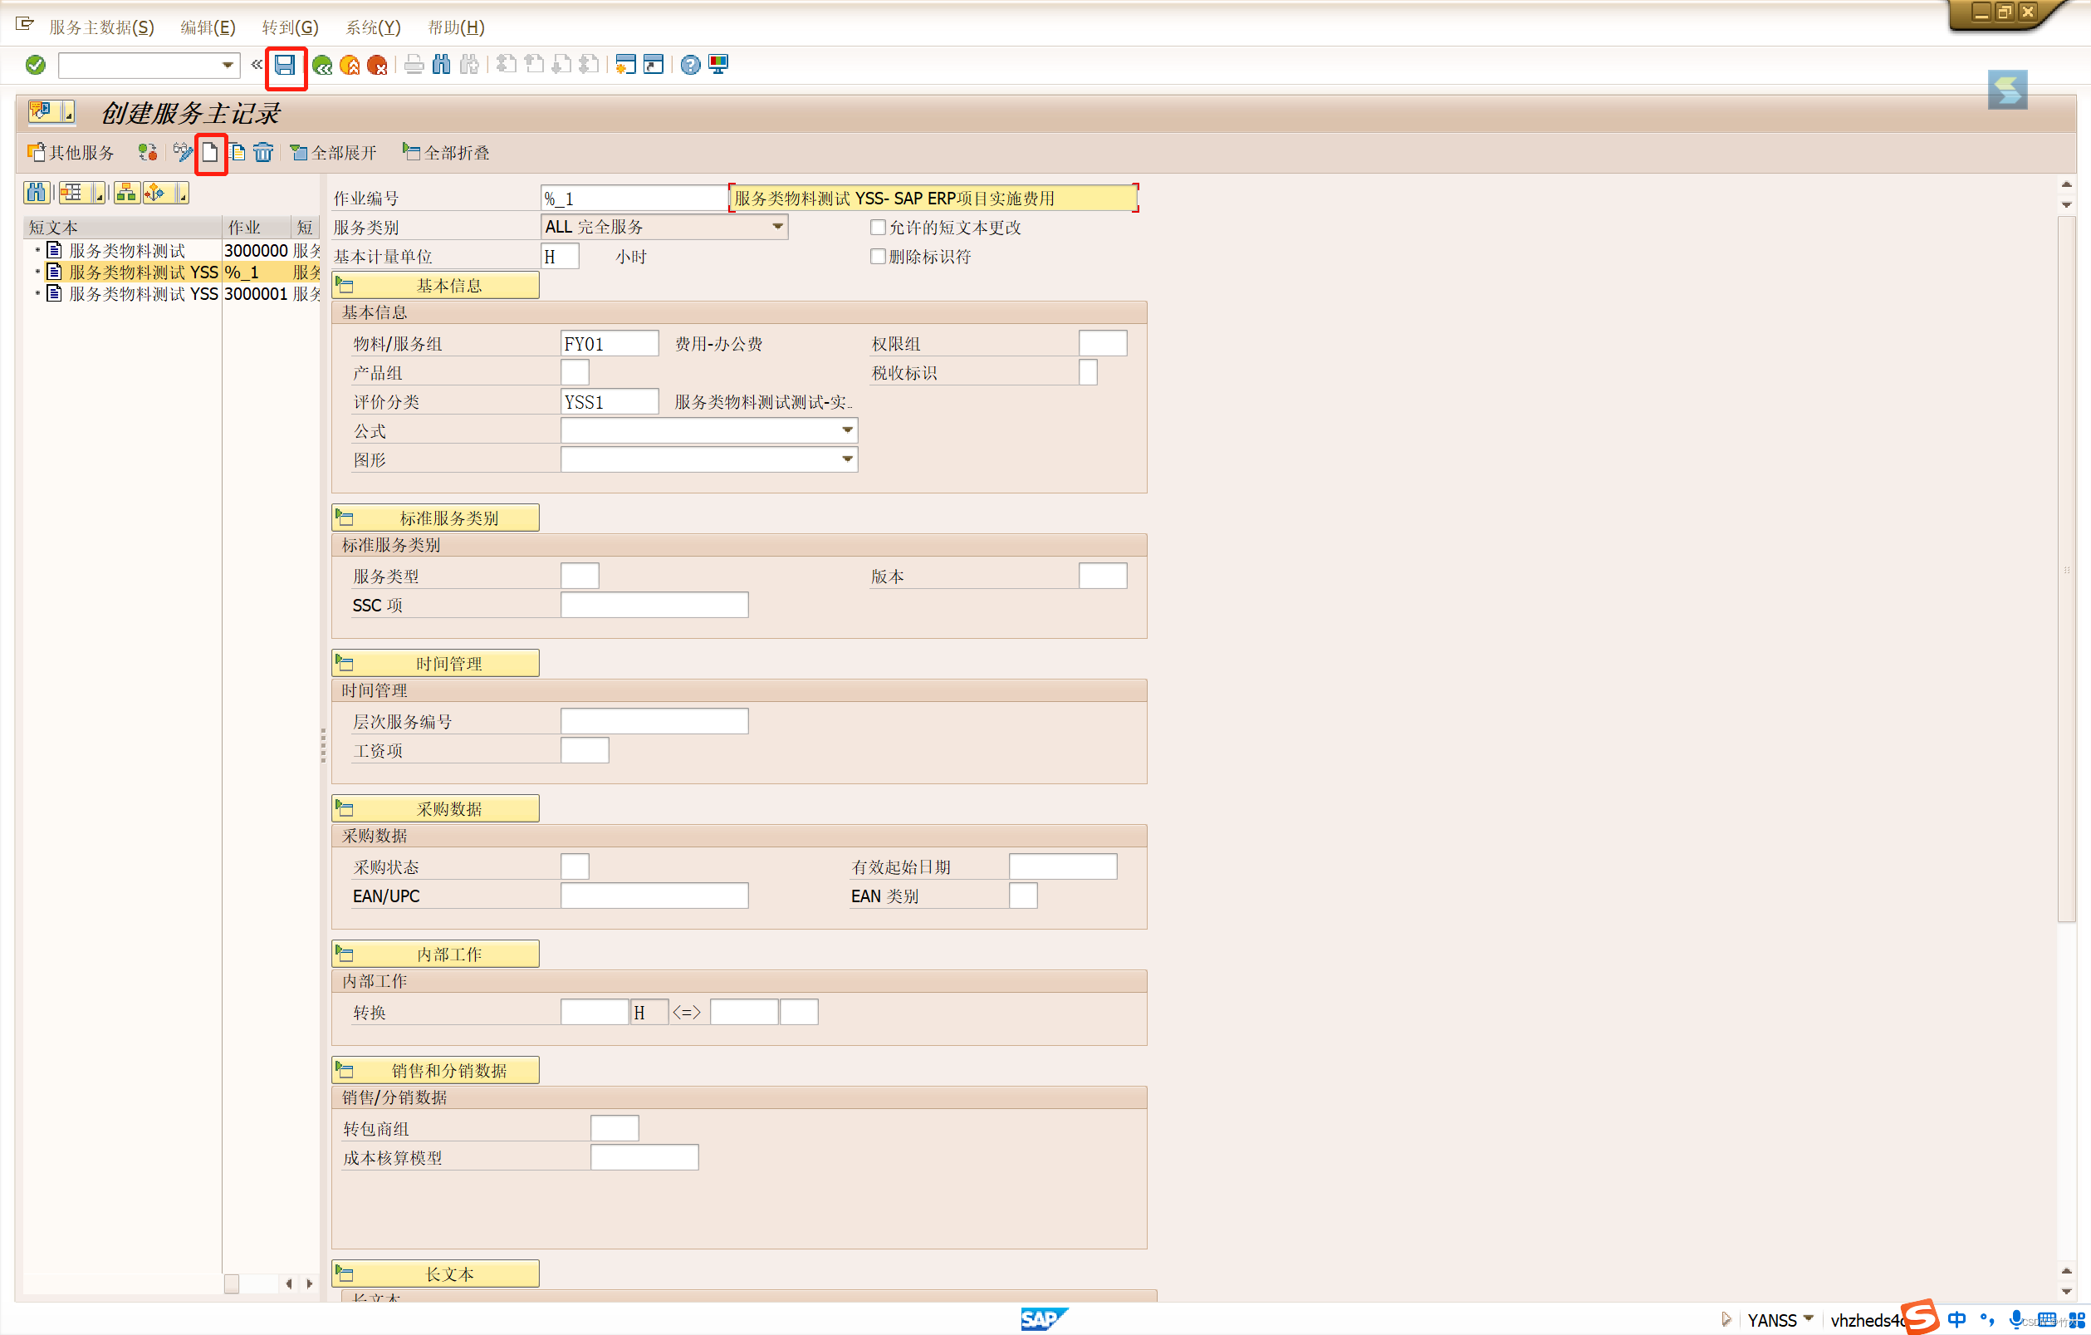Click the green Enter checkmark icon
The height and width of the screenshot is (1335, 2091).
(36, 65)
